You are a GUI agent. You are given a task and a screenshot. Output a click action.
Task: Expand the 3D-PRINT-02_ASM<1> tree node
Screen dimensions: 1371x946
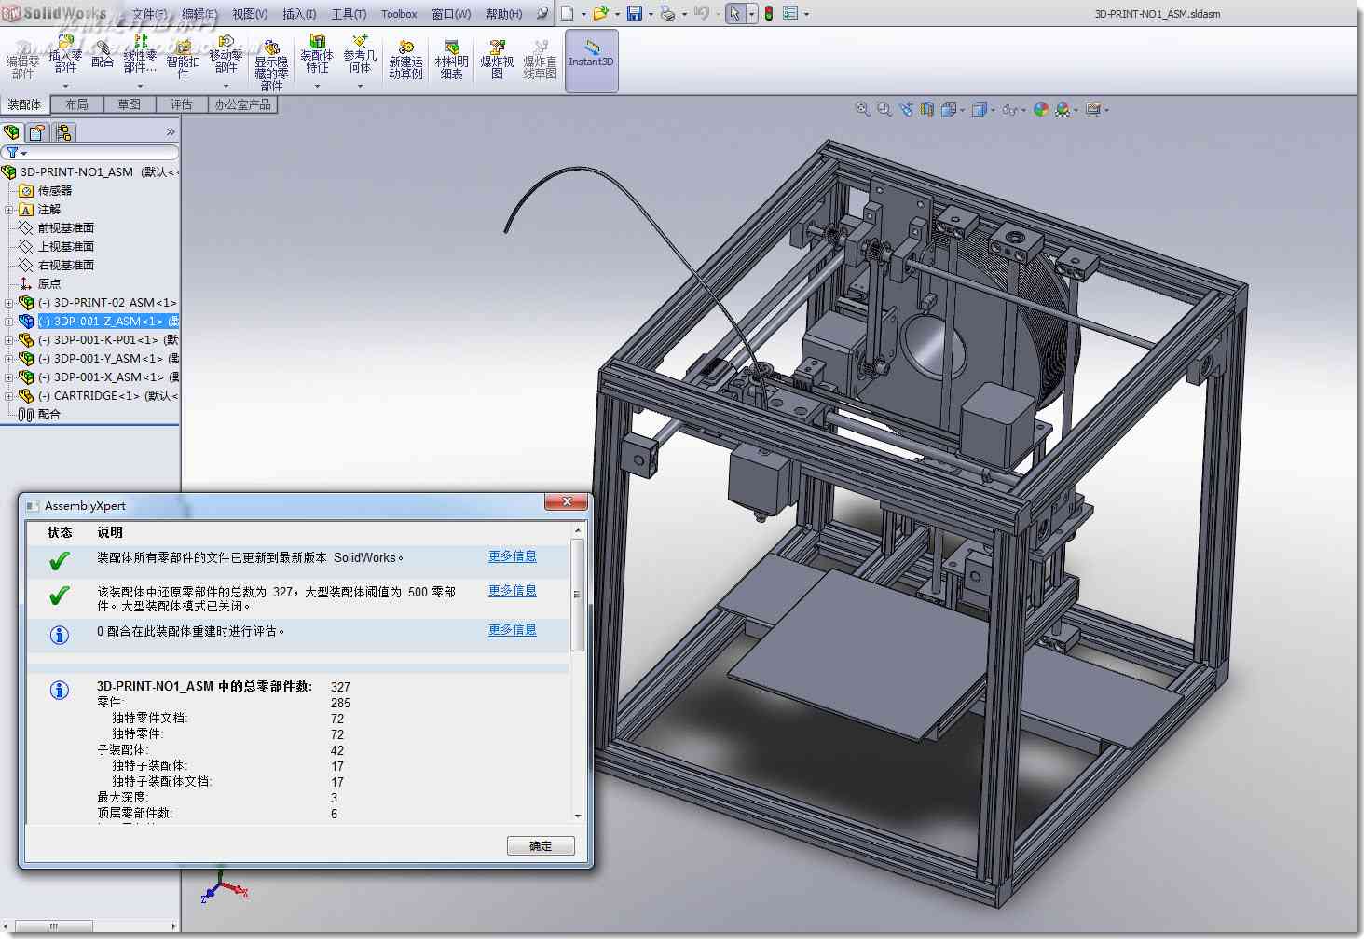9,303
